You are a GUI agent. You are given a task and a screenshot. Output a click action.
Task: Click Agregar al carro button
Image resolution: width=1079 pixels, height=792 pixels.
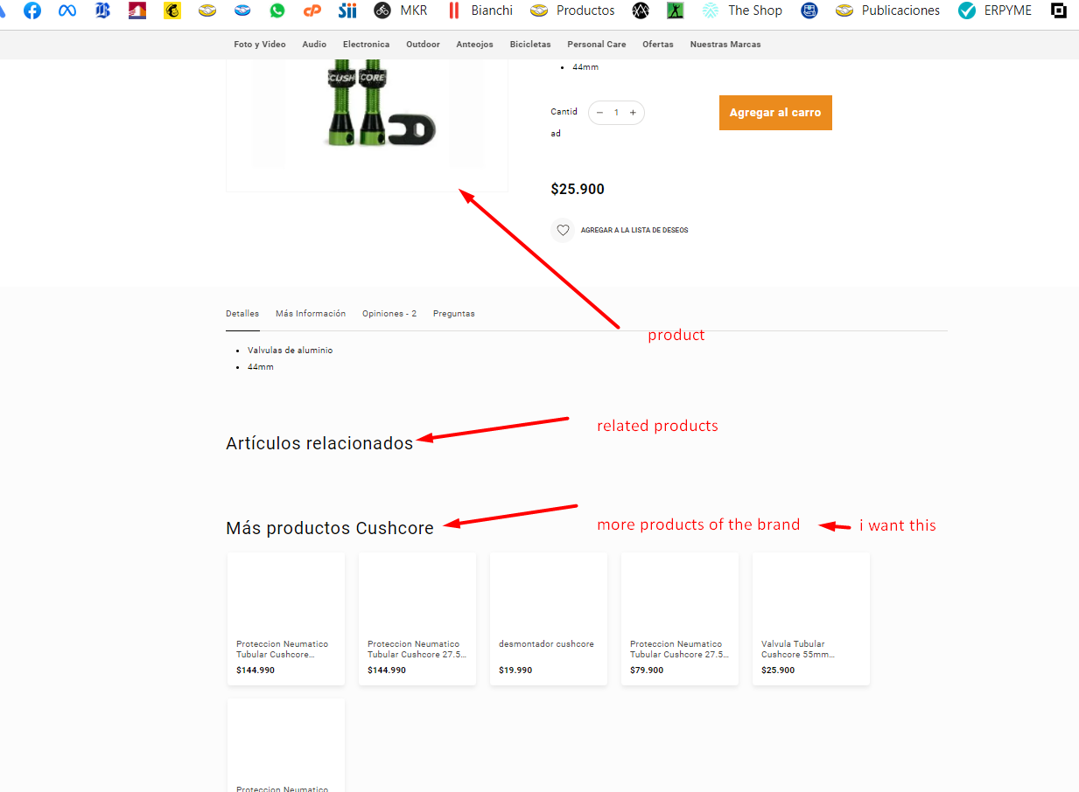pyautogui.click(x=775, y=113)
